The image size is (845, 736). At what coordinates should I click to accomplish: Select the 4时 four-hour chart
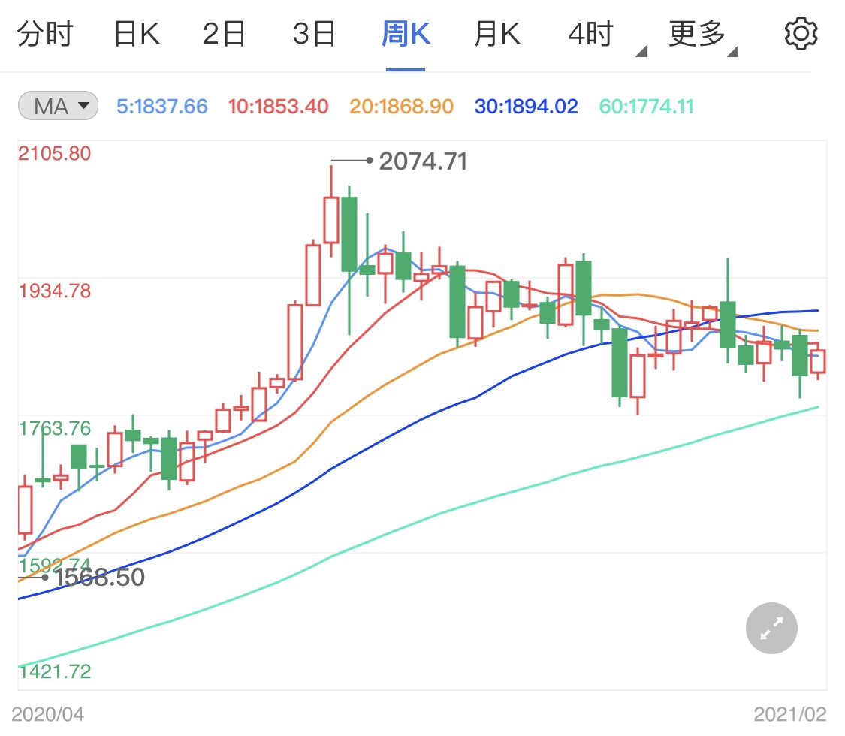click(590, 32)
